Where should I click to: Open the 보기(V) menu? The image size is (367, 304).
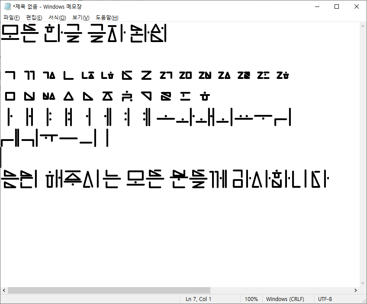tap(80, 17)
